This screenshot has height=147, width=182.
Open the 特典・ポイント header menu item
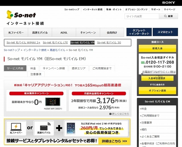click(114, 9)
